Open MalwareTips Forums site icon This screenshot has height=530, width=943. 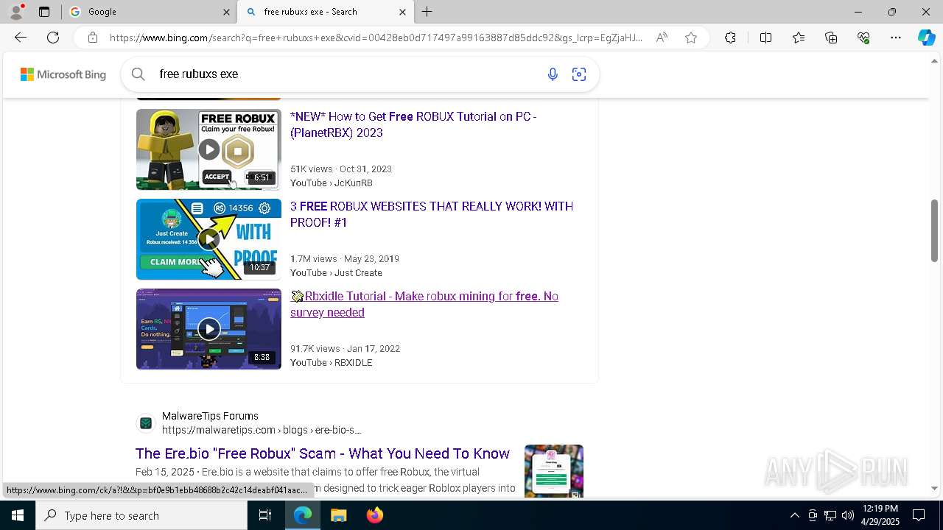[146, 423]
